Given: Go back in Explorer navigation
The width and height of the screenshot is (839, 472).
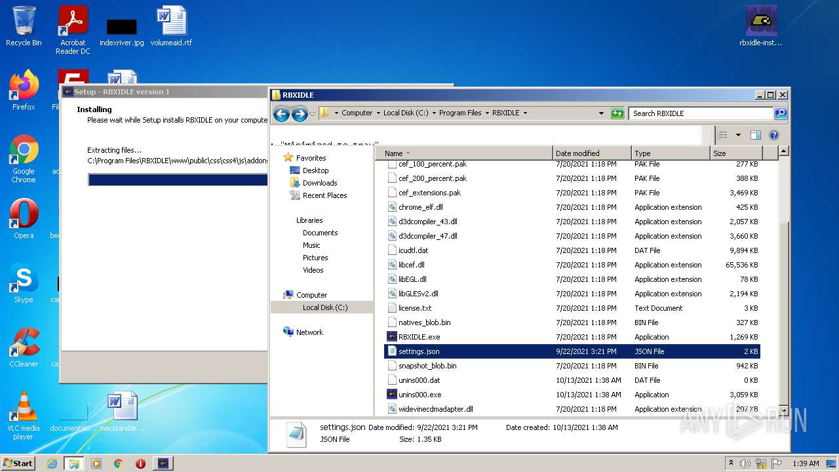Looking at the screenshot, I should [x=281, y=113].
